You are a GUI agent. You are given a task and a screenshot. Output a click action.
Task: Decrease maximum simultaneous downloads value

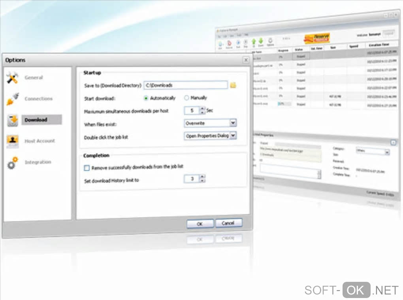click(203, 112)
